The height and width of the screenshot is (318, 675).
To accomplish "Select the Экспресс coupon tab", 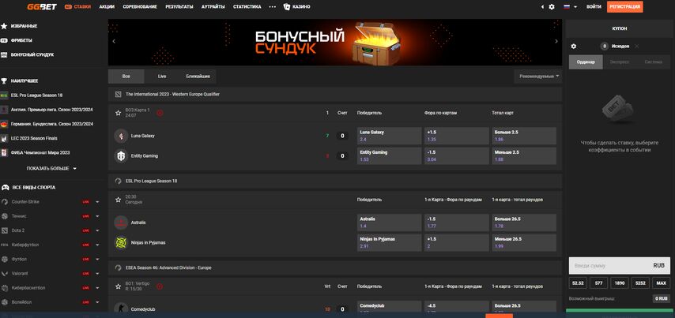I will pyautogui.click(x=620, y=62).
